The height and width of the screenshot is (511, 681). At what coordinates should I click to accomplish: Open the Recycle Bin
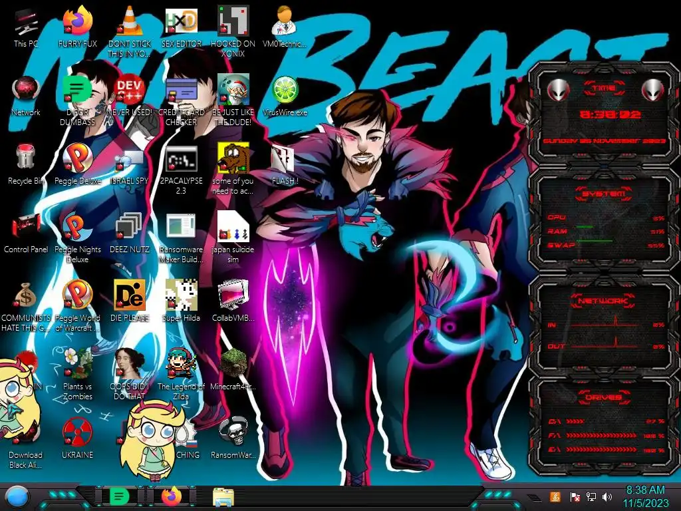[x=26, y=165]
